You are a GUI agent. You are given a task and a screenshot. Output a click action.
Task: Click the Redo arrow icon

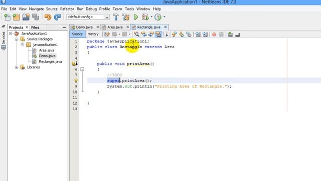(57, 17)
